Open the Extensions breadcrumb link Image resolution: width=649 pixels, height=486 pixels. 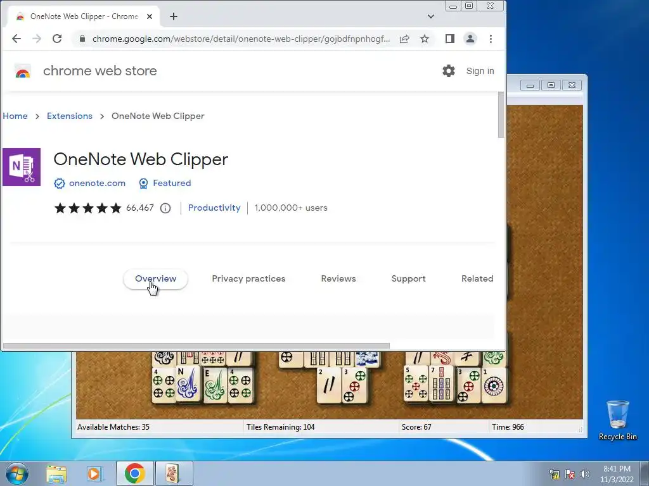(x=70, y=116)
